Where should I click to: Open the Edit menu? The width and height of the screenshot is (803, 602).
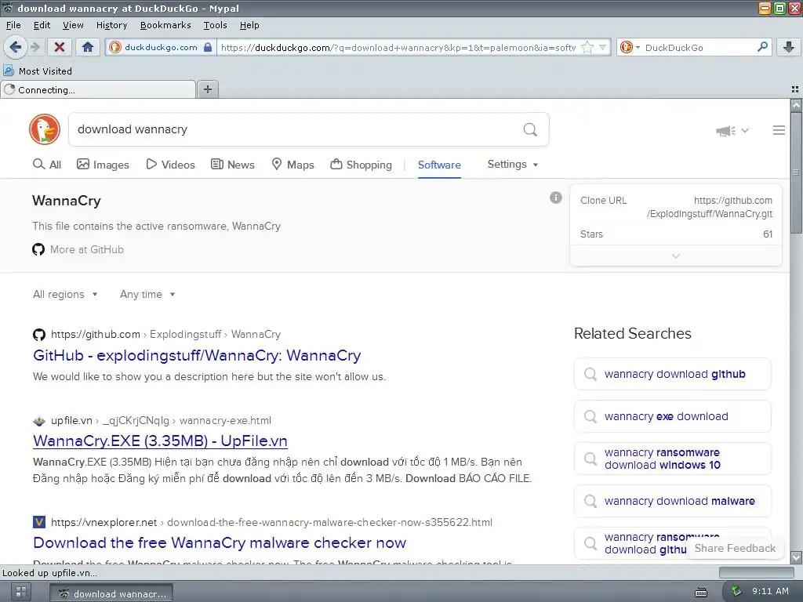tap(42, 25)
